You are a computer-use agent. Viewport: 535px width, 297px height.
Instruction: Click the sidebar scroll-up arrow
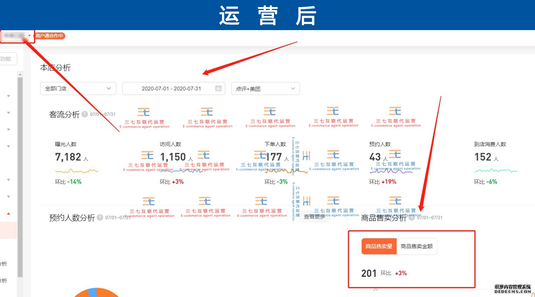point(20,74)
